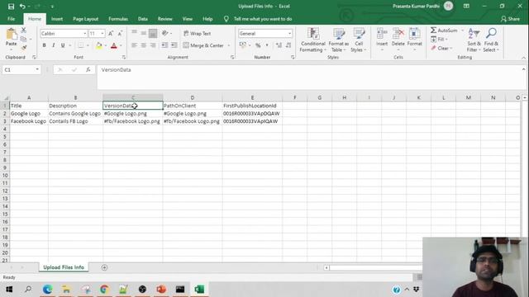Screen dimensions: 529x297
Task: Select cell containing FirstPublishLocationId
Action: 252,106
